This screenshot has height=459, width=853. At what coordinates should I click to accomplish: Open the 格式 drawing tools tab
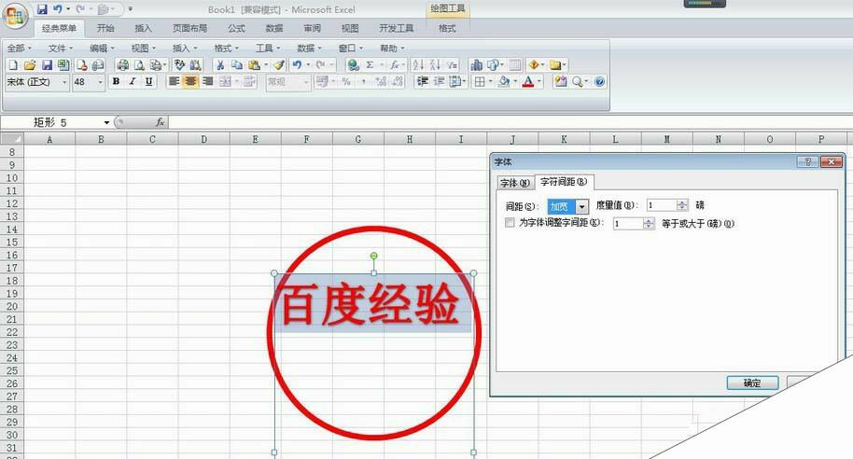tap(447, 28)
